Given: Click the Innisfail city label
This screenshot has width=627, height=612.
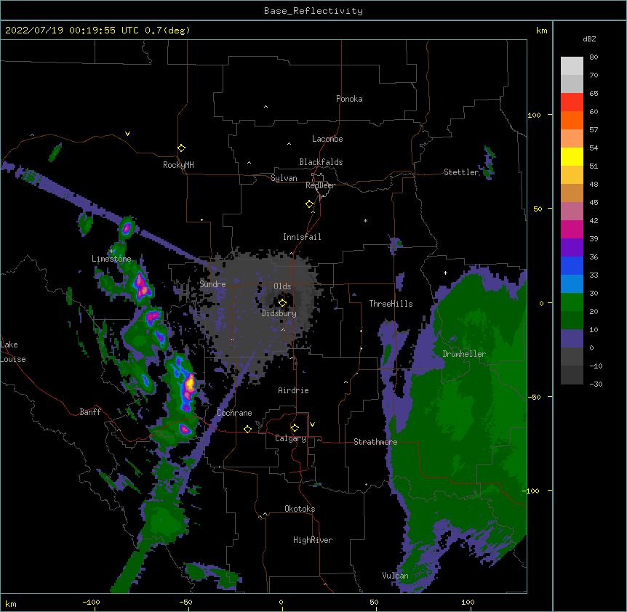Looking at the screenshot, I should coord(302,237).
